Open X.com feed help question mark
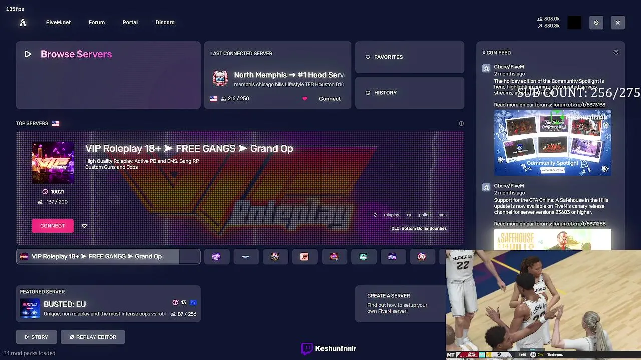The height and width of the screenshot is (360, 641). click(616, 53)
